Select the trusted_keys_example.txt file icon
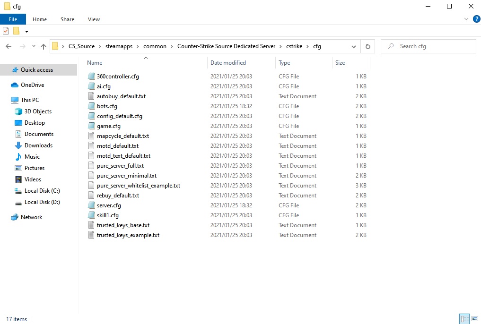Viewport: 481px width, 324px height. click(91, 235)
